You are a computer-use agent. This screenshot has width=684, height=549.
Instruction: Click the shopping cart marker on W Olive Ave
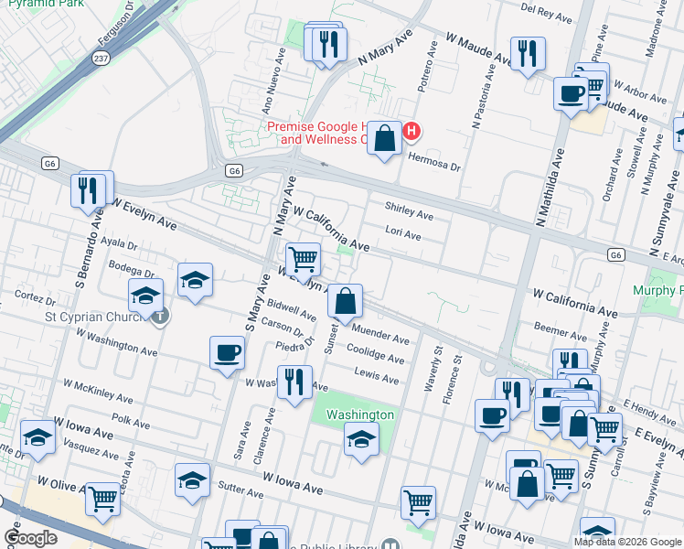tap(103, 501)
